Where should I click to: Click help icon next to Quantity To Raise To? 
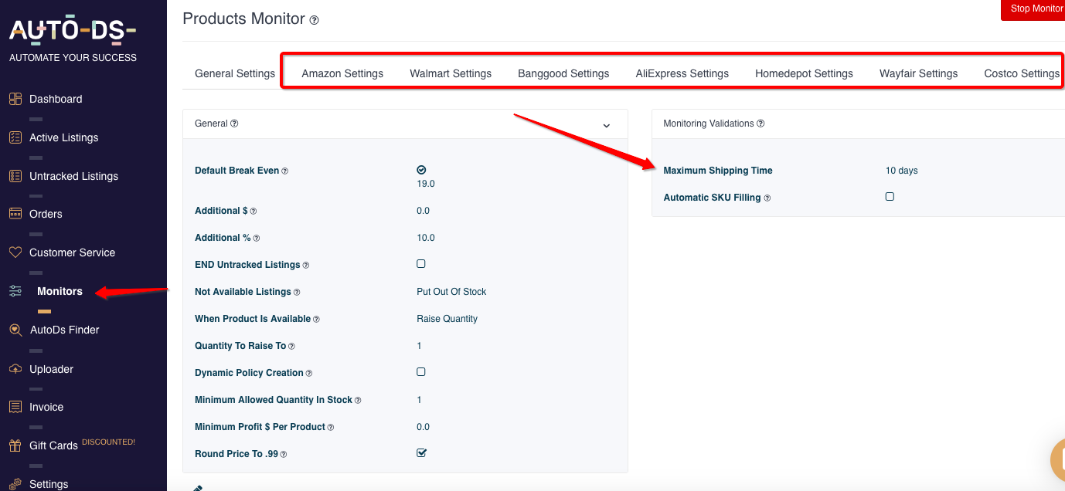291,347
